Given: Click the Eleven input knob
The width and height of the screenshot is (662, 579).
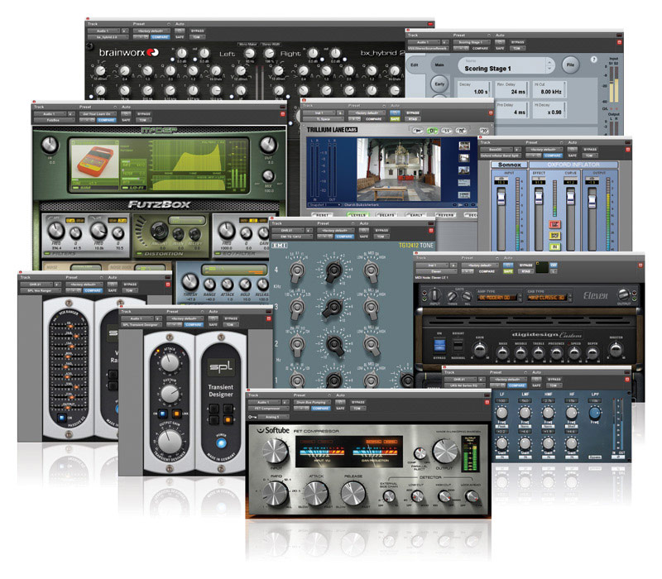Looking at the screenshot, I should pyautogui.click(x=434, y=295).
